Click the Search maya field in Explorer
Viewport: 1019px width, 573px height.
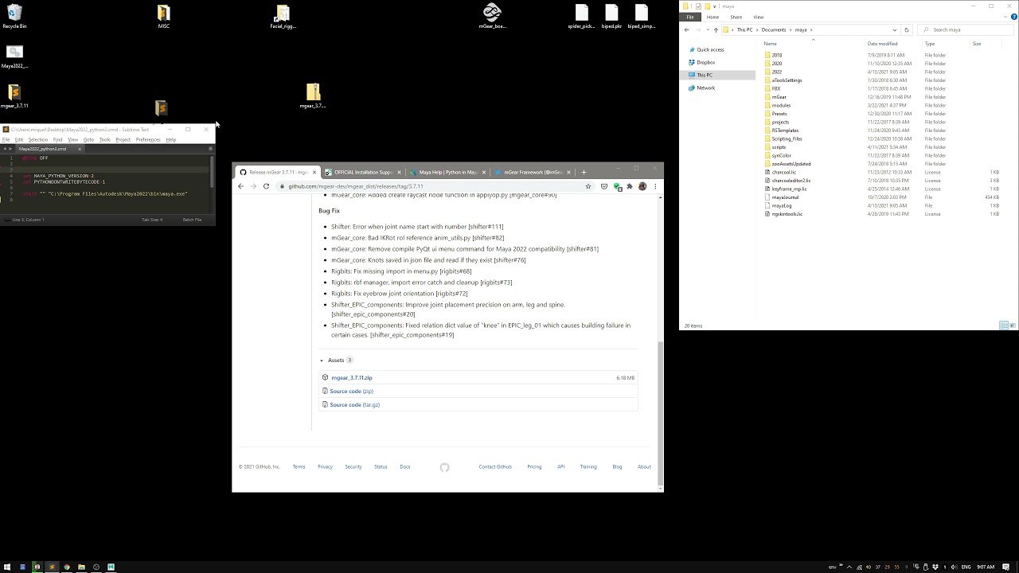965,29
